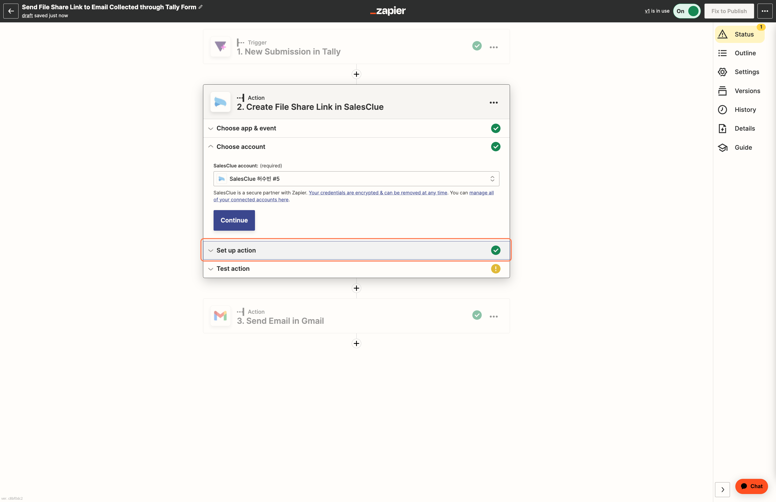776x502 pixels.
Task: Click the Tally app icon
Action: coord(221,47)
